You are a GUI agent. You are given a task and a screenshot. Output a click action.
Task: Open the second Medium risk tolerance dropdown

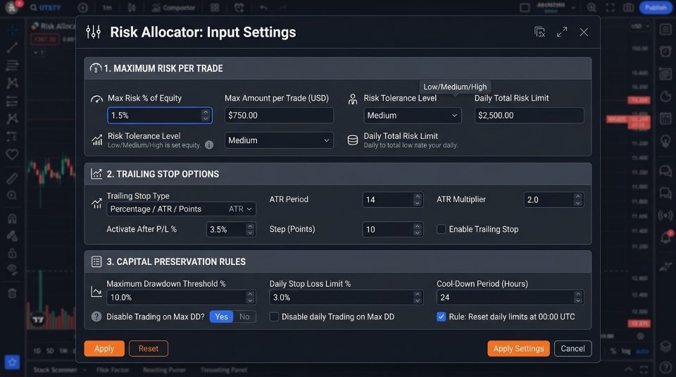point(279,140)
